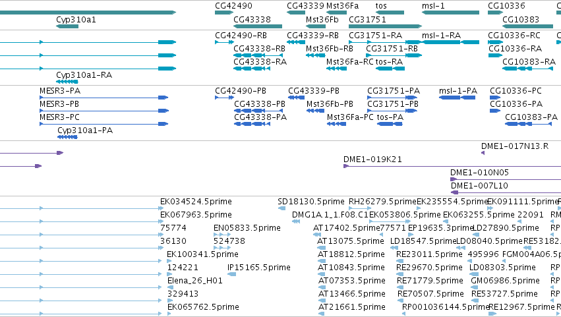The height and width of the screenshot is (317, 561).
Task: Select transcript CG42490-RB
Action: coord(241,36)
